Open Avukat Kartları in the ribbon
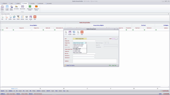This screenshot has height=95, width=170. click(7, 8)
